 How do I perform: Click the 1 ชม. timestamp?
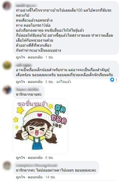click(49, 57)
